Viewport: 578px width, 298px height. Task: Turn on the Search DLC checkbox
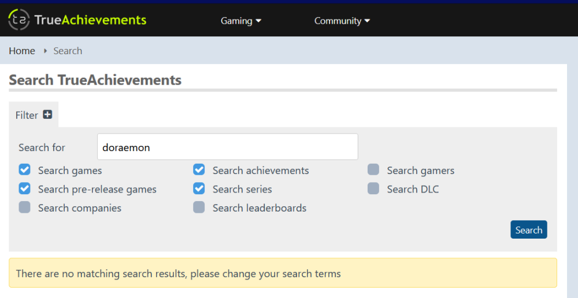[373, 188]
